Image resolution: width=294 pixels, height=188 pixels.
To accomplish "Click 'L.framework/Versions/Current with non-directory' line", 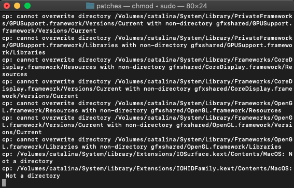I will click(147, 125).
